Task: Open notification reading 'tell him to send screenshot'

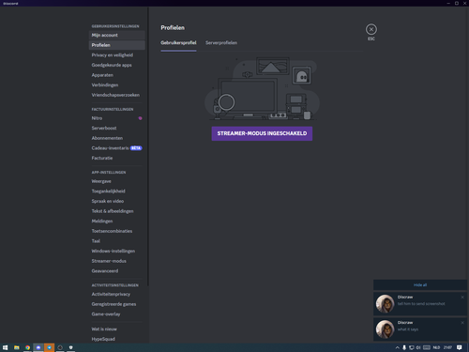Action: point(420,303)
